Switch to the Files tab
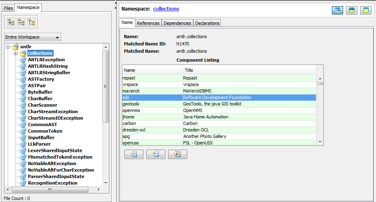 9,8
